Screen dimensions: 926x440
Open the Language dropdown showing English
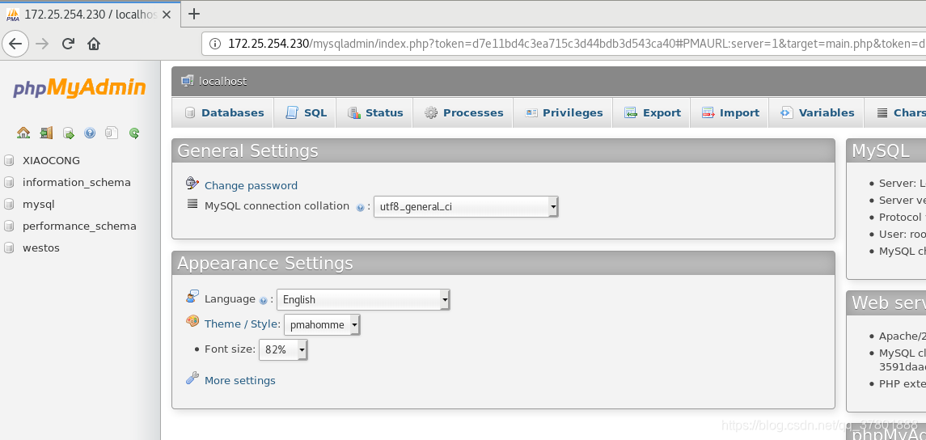[x=363, y=299]
